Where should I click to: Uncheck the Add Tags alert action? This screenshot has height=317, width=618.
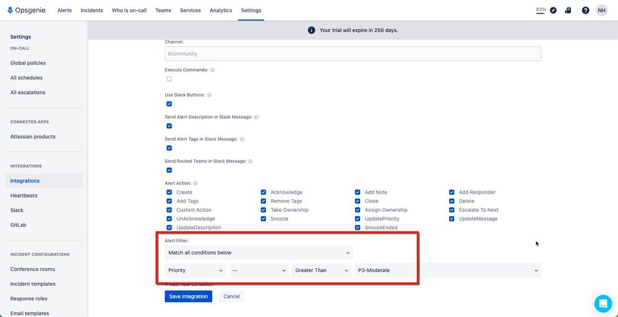[169, 201]
